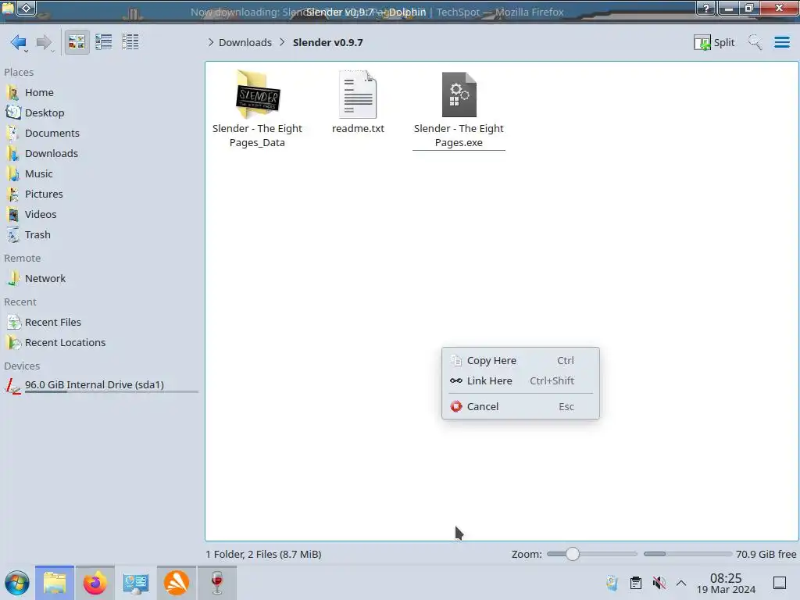Switch to Compact view mode
This screenshot has width=800, height=600.
pos(104,42)
